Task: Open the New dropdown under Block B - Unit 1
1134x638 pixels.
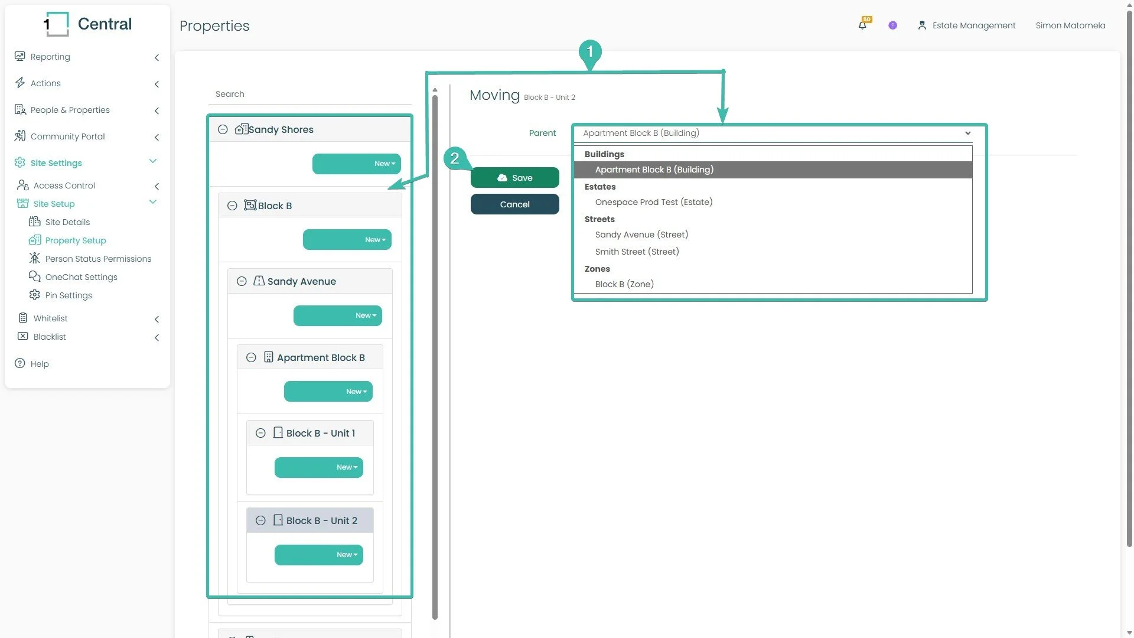Action: [319, 467]
